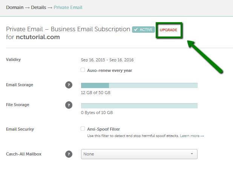The width and height of the screenshot is (233, 169).
Task: Click the dropdown arrow beside None
Action: (x=192, y=154)
